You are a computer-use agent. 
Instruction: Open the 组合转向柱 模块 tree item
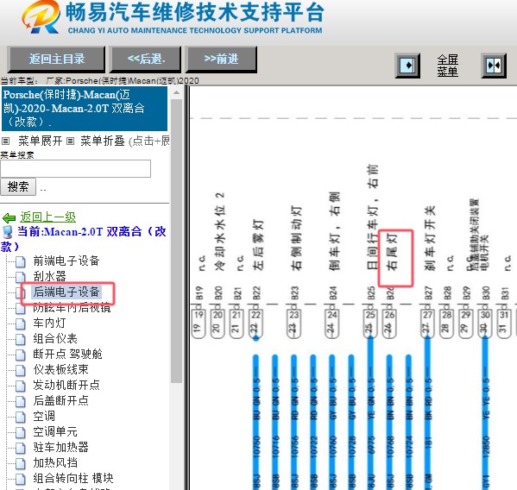(73, 478)
